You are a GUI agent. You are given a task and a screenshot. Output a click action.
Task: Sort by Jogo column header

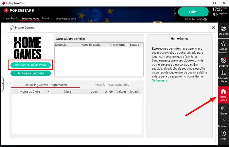click(94, 91)
